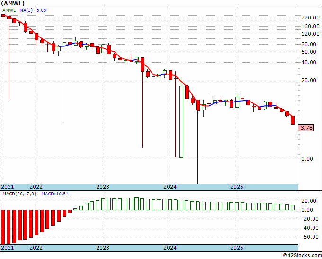Screen dimensions: 322x259
Task: Click the 80.00 price axis label
Action: [x=309, y=44]
